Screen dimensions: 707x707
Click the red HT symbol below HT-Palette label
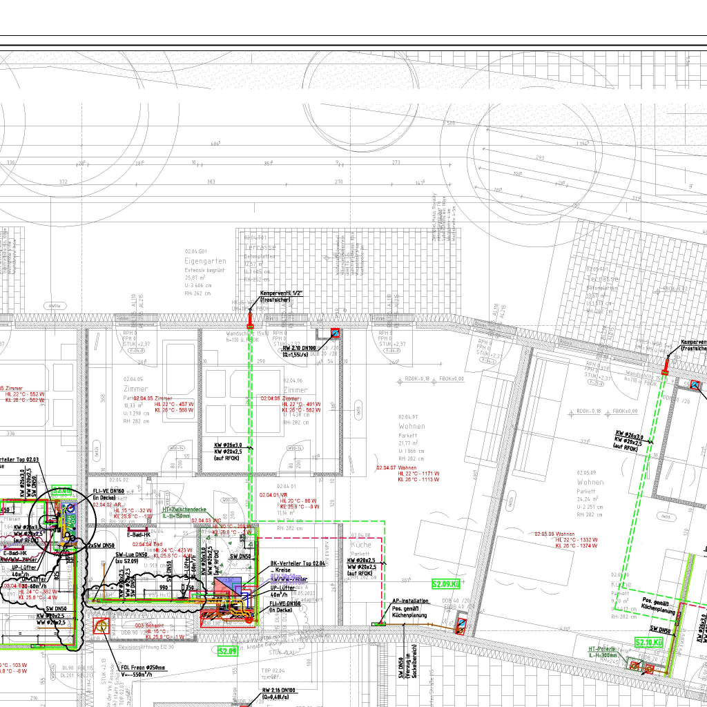[x=648, y=668]
